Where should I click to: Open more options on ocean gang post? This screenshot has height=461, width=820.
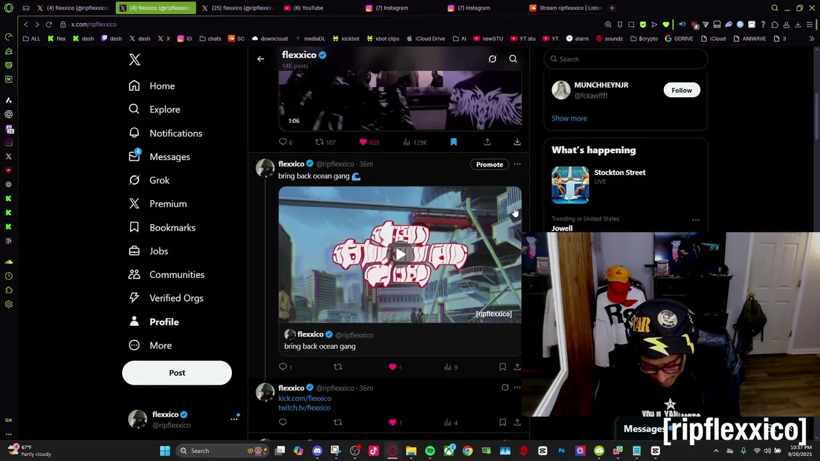click(517, 165)
